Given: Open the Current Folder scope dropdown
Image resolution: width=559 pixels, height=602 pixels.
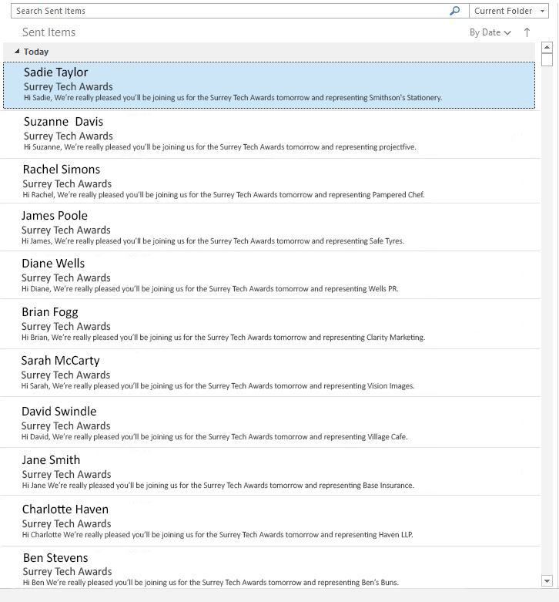Looking at the screenshot, I should 509,11.
